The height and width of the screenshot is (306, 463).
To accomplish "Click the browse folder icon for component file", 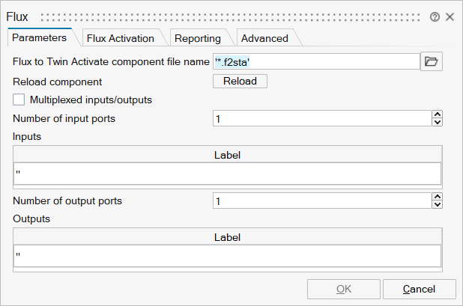I will click(x=431, y=62).
